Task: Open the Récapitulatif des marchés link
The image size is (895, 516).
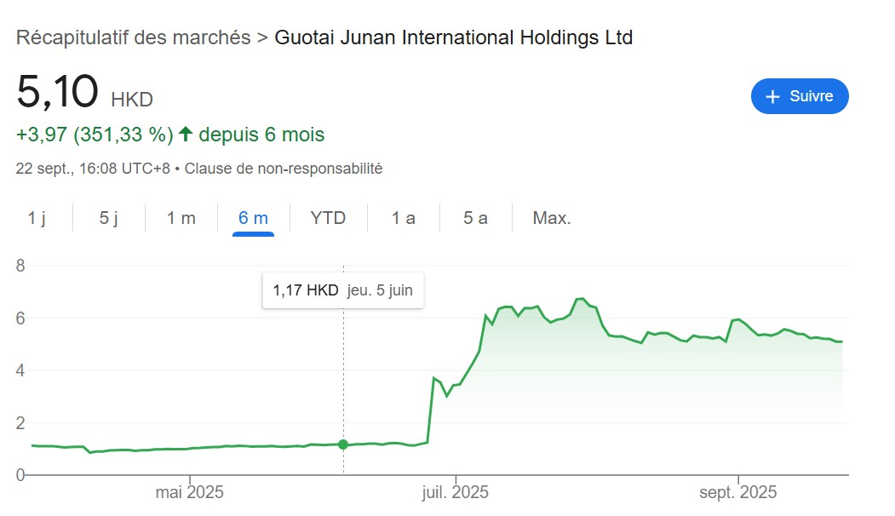Action: click(x=133, y=37)
